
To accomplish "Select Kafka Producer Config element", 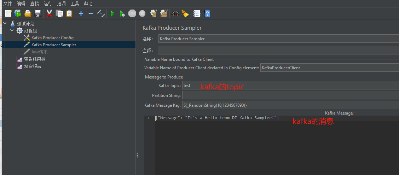I will tap(52, 38).
